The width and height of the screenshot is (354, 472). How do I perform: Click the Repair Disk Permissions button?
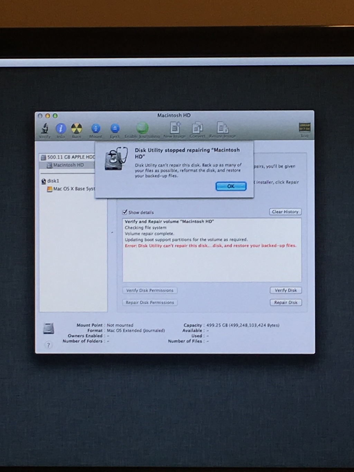[x=150, y=302]
